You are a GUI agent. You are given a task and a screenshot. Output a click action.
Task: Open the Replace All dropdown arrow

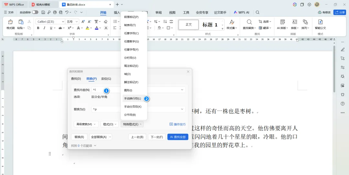pyautogui.click(x=110, y=137)
